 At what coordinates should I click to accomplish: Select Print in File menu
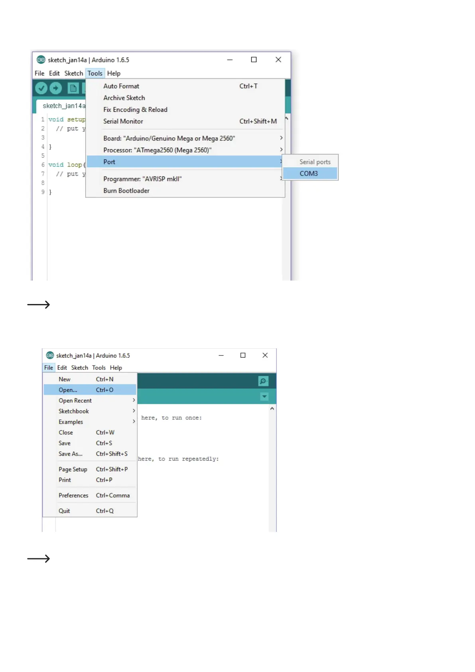tap(90, 480)
